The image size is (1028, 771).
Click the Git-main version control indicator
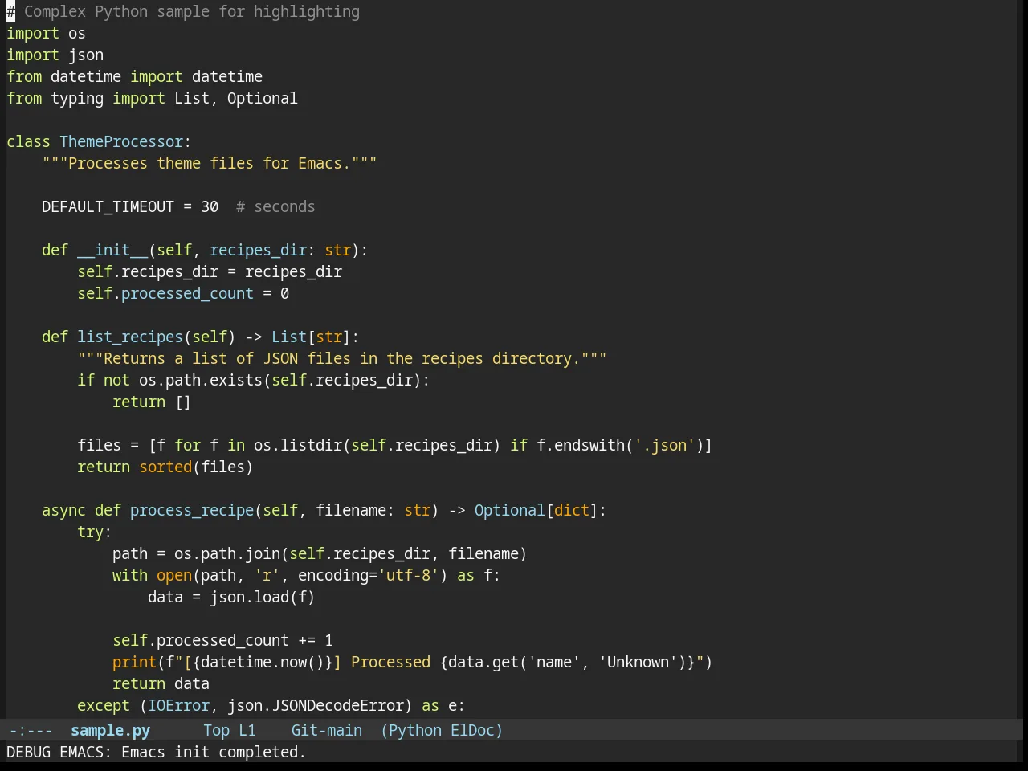326,730
